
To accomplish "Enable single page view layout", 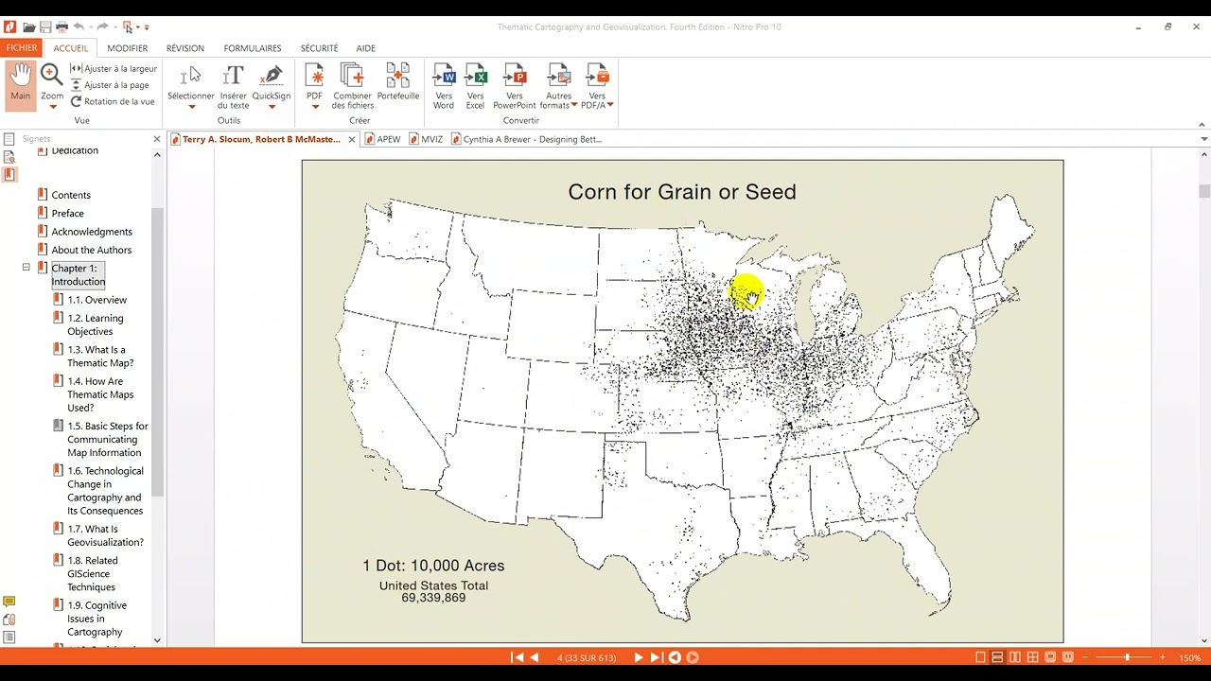I will point(980,657).
